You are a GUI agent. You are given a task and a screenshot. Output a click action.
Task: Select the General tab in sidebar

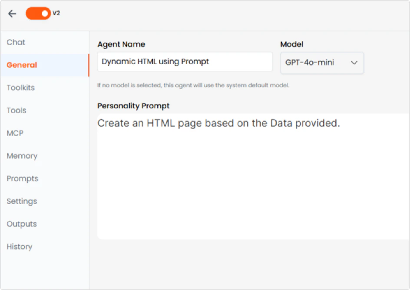coord(22,65)
